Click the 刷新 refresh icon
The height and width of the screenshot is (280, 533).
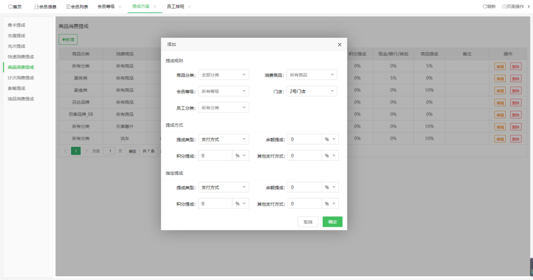click(x=489, y=6)
